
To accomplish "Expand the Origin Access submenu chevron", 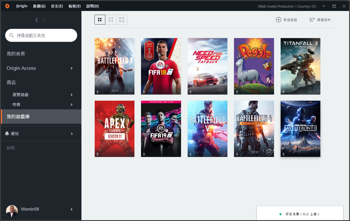I will pos(72,68).
